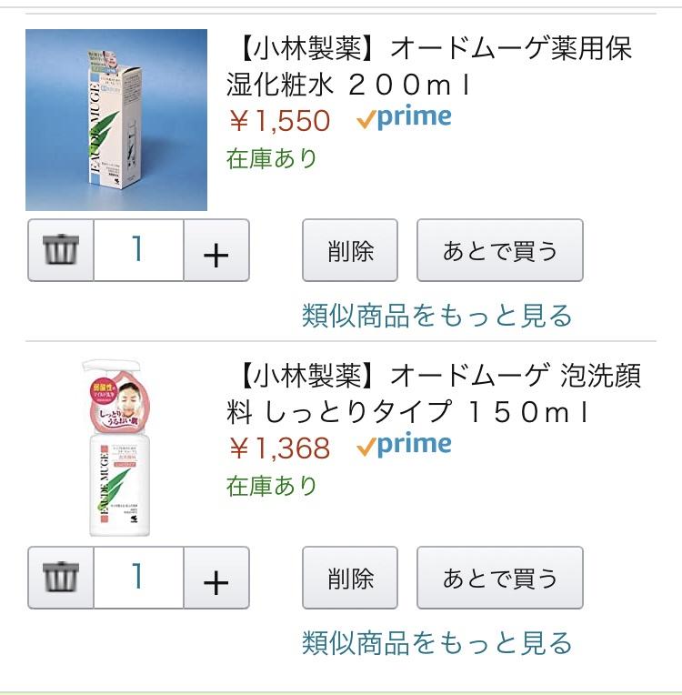Open product title オードムーゲ薬用保湿化粧水 200ml

coord(429,66)
